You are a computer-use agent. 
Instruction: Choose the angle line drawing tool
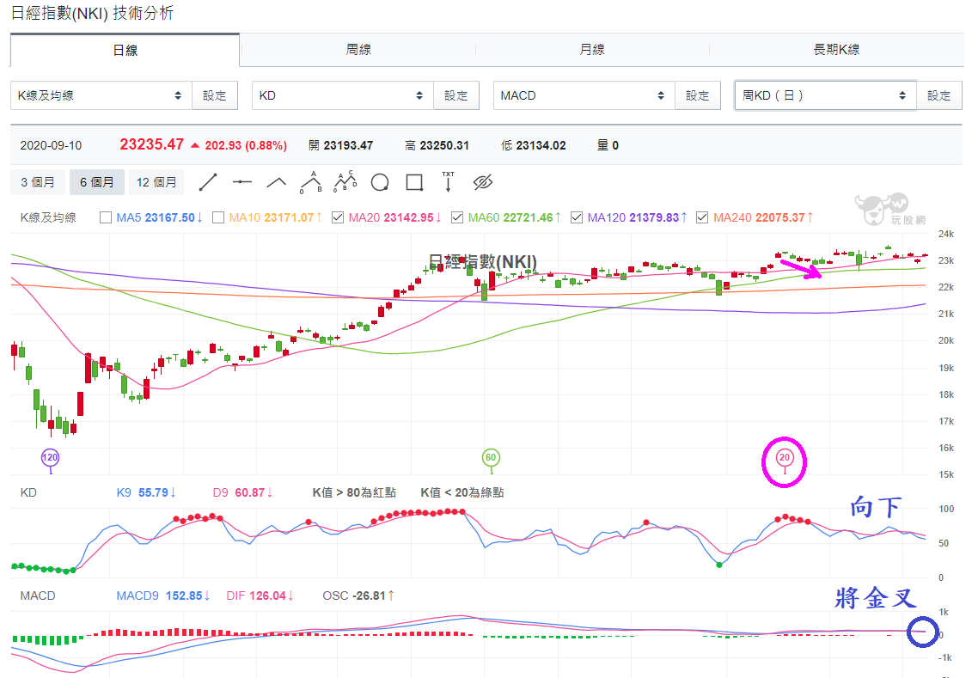pos(277,182)
